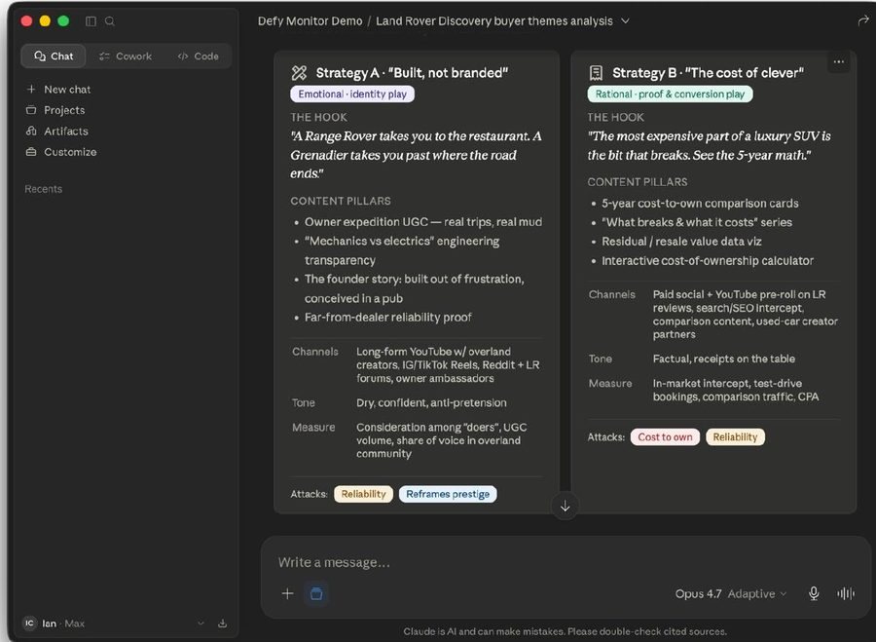
Task: Click the download icon at sidebar bottom
Action: coord(222,623)
